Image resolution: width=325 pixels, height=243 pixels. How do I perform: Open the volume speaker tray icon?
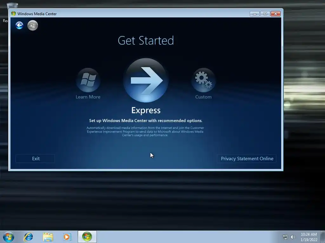[x=293, y=237]
